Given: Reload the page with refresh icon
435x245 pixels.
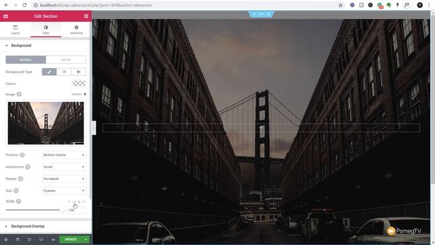Looking at the screenshot, I should (x=24, y=5).
